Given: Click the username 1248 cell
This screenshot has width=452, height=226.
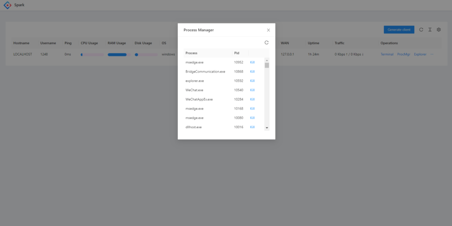Looking at the screenshot, I should [x=44, y=54].
